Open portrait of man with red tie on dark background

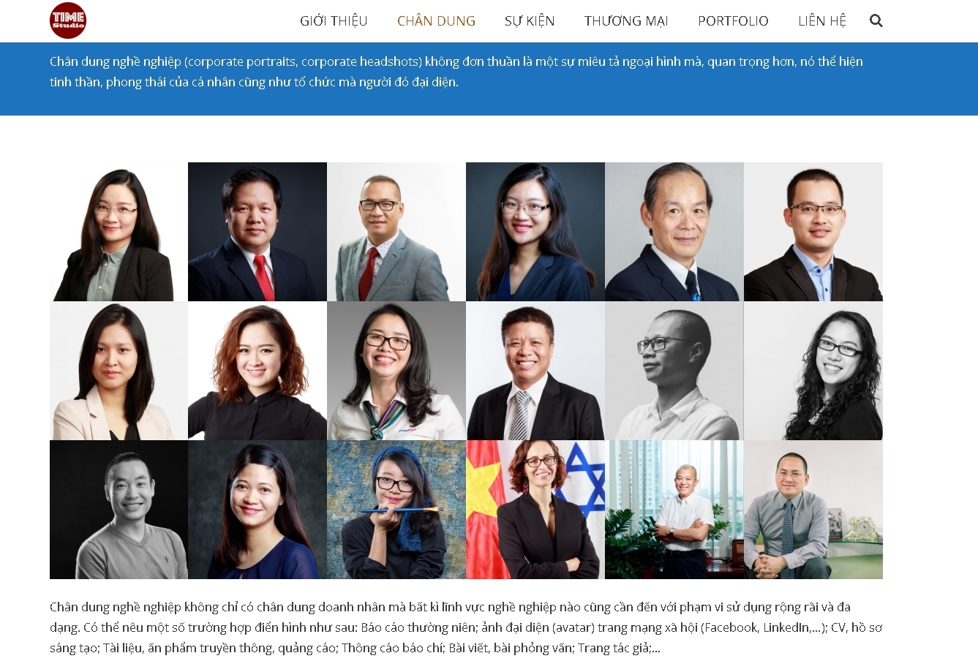click(x=257, y=232)
